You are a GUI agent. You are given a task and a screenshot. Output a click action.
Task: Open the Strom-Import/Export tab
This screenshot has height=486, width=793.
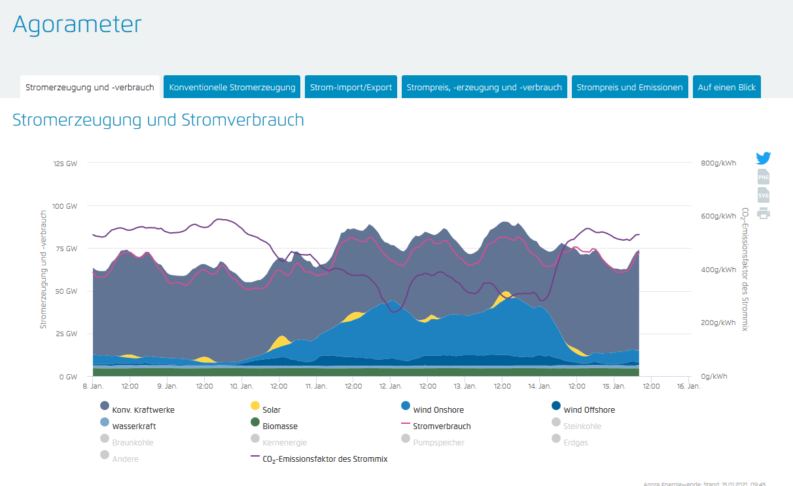click(351, 87)
